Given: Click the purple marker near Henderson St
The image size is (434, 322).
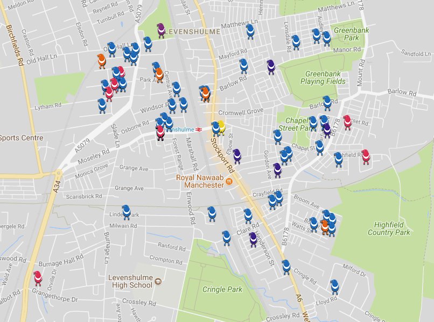Looking at the screenshot, I should pos(253,240).
